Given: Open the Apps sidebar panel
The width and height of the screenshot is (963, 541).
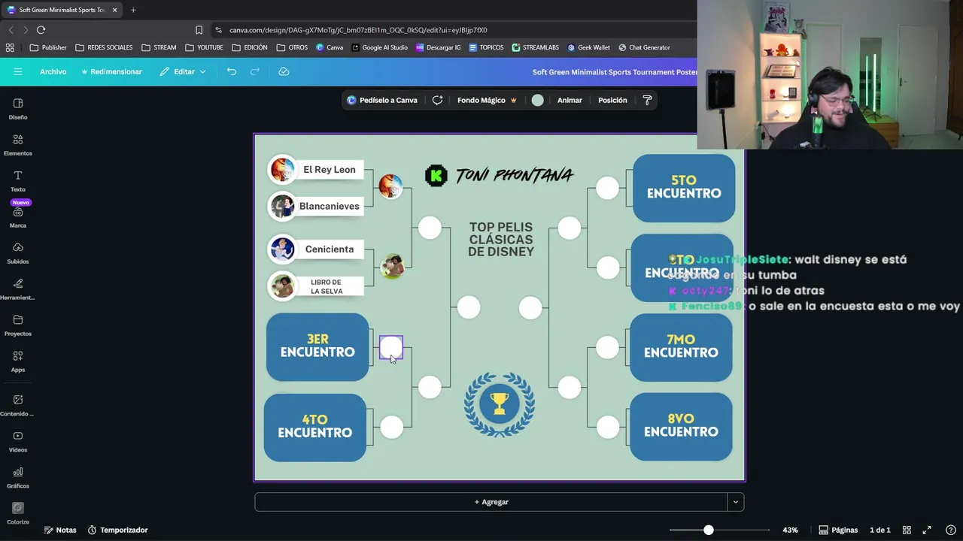Looking at the screenshot, I should point(18,361).
